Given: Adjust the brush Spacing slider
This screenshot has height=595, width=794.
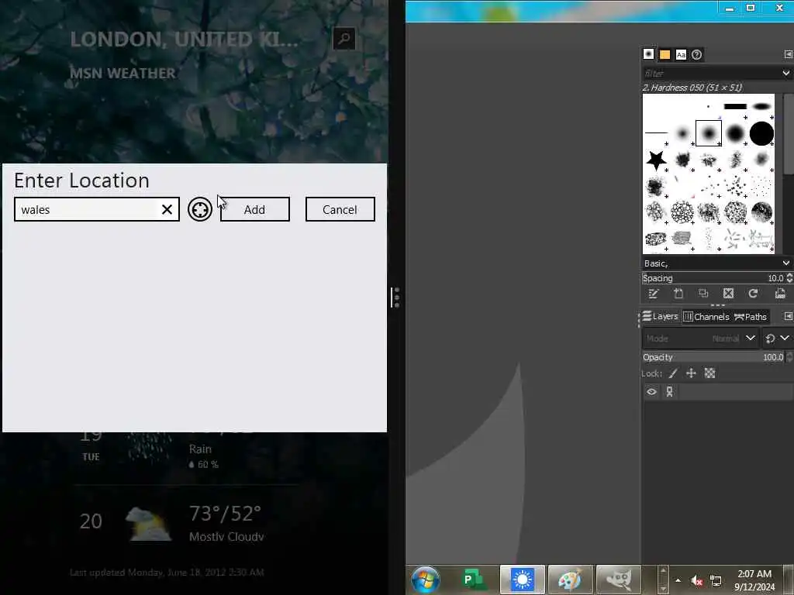Looking at the screenshot, I should point(712,278).
